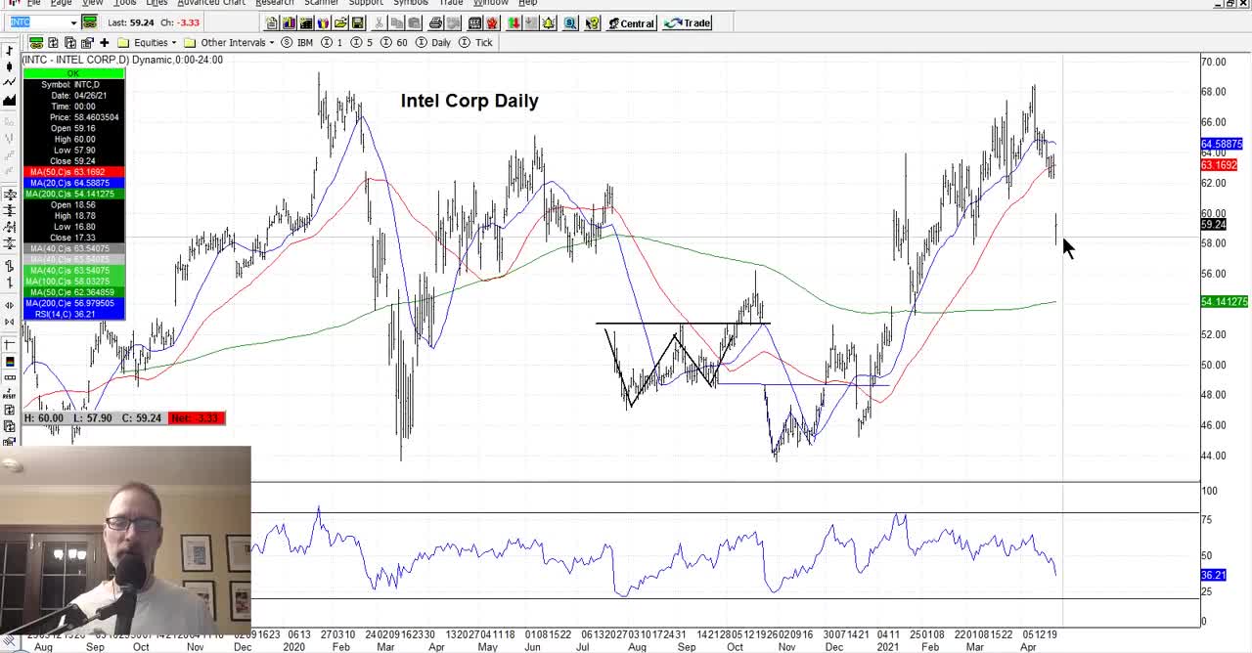Viewport: 1252px width, 653px height.
Task: Open the Scanner menu
Action: click(x=321, y=3)
